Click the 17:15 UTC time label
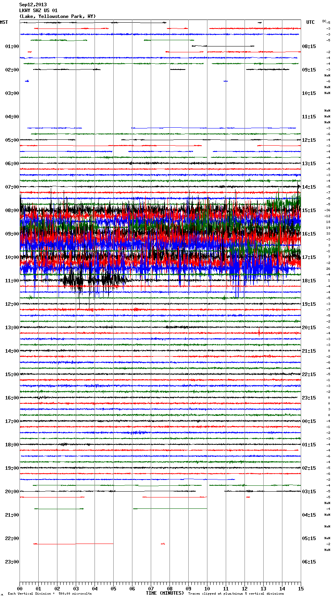Viewport: 332px width, 599px height. 309,257
